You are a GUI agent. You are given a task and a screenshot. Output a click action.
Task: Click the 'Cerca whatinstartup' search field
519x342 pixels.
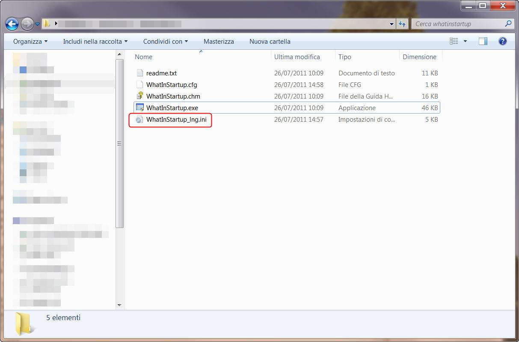pos(462,24)
